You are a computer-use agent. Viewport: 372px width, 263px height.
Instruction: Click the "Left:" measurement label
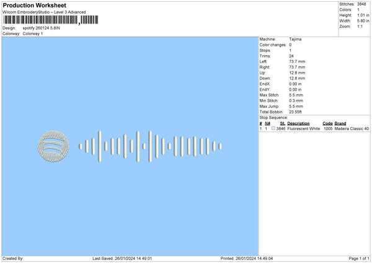[x=263, y=61]
